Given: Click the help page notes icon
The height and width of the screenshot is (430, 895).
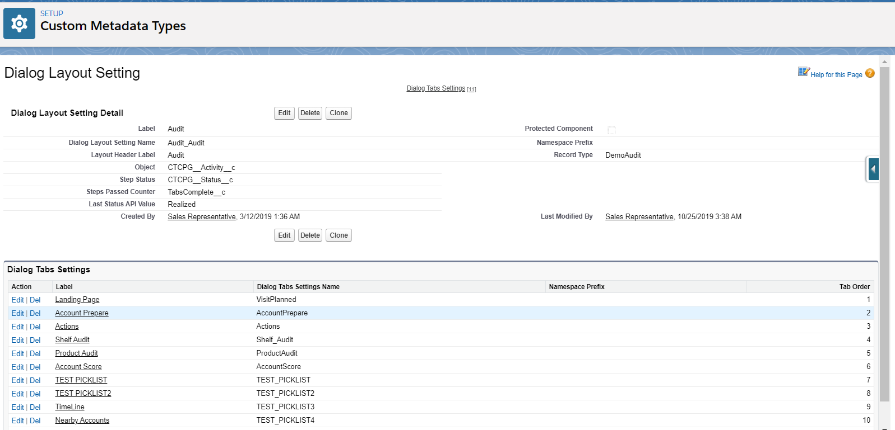Looking at the screenshot, I should click(x=803, y=72).
